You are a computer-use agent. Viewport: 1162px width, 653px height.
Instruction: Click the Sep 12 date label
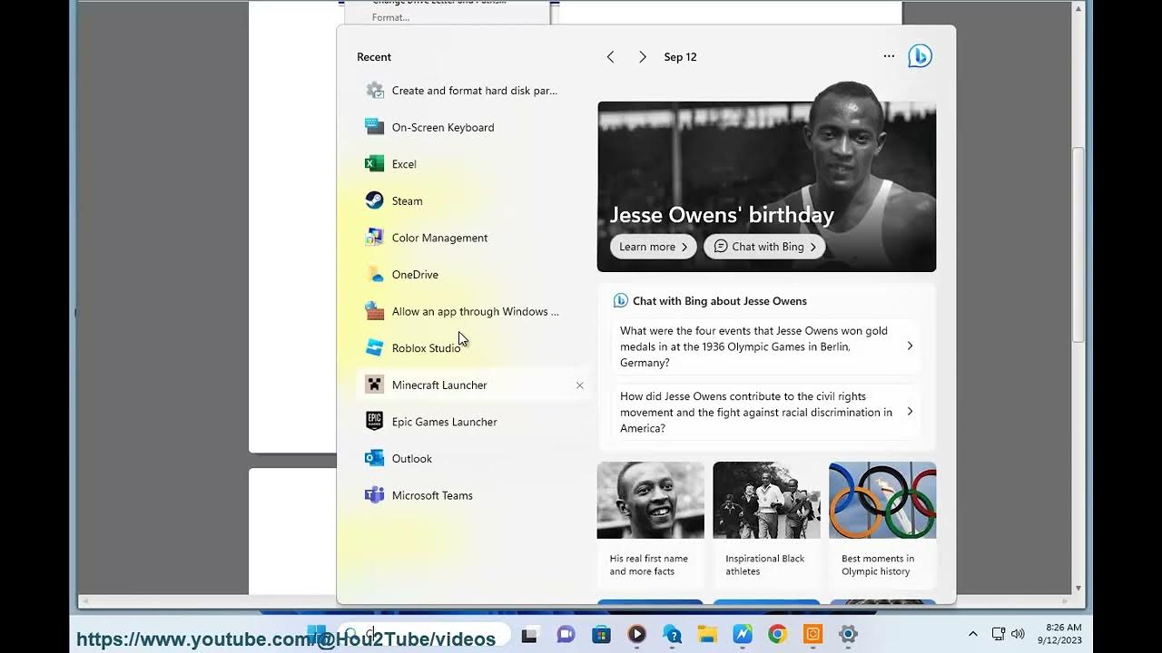pos(680,56)
